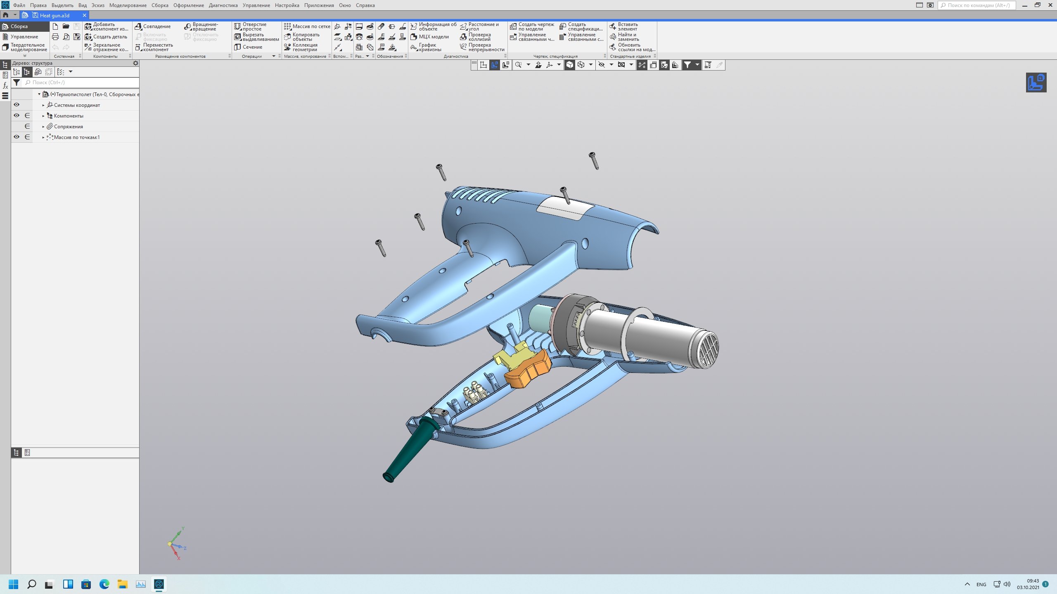Click the Сечение section tool
Image resolution: width=1057 pixels, height=594 pixels.
pos(249,47)
